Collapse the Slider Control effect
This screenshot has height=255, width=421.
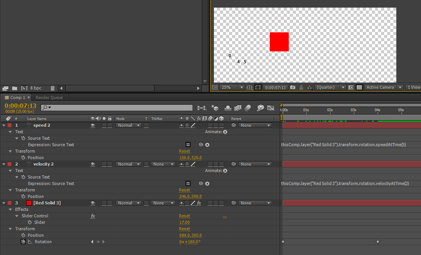pos(17,216)
